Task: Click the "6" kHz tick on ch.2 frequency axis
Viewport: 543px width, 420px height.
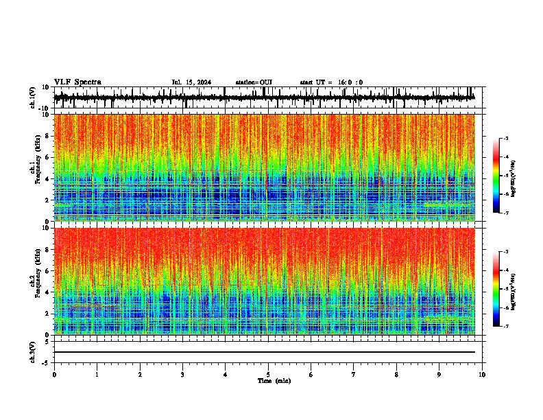Action: click(x=48, y=271)
